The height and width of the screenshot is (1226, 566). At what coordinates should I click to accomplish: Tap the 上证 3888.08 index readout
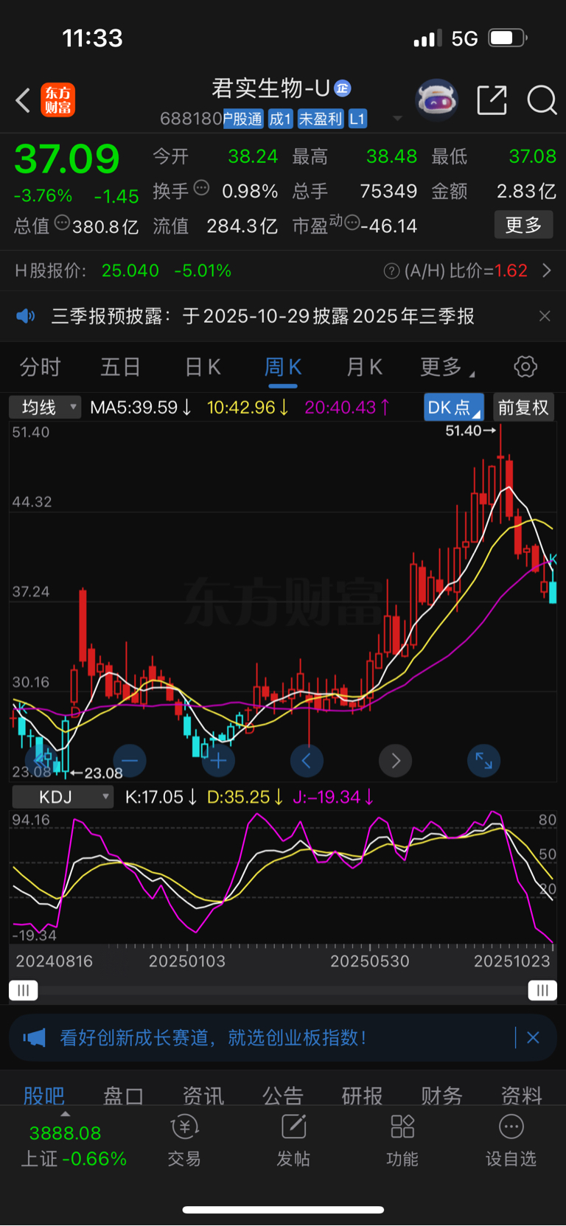[73, 1146]
